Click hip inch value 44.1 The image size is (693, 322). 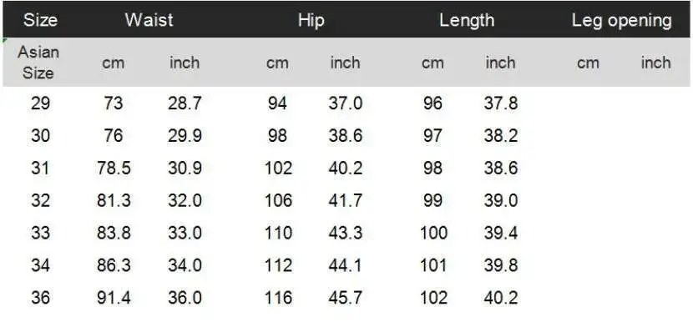(x=345, y=265)
